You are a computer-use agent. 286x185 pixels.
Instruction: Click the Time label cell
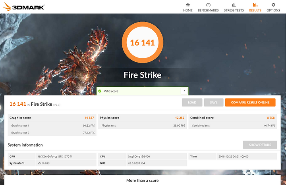pos(202,156)
